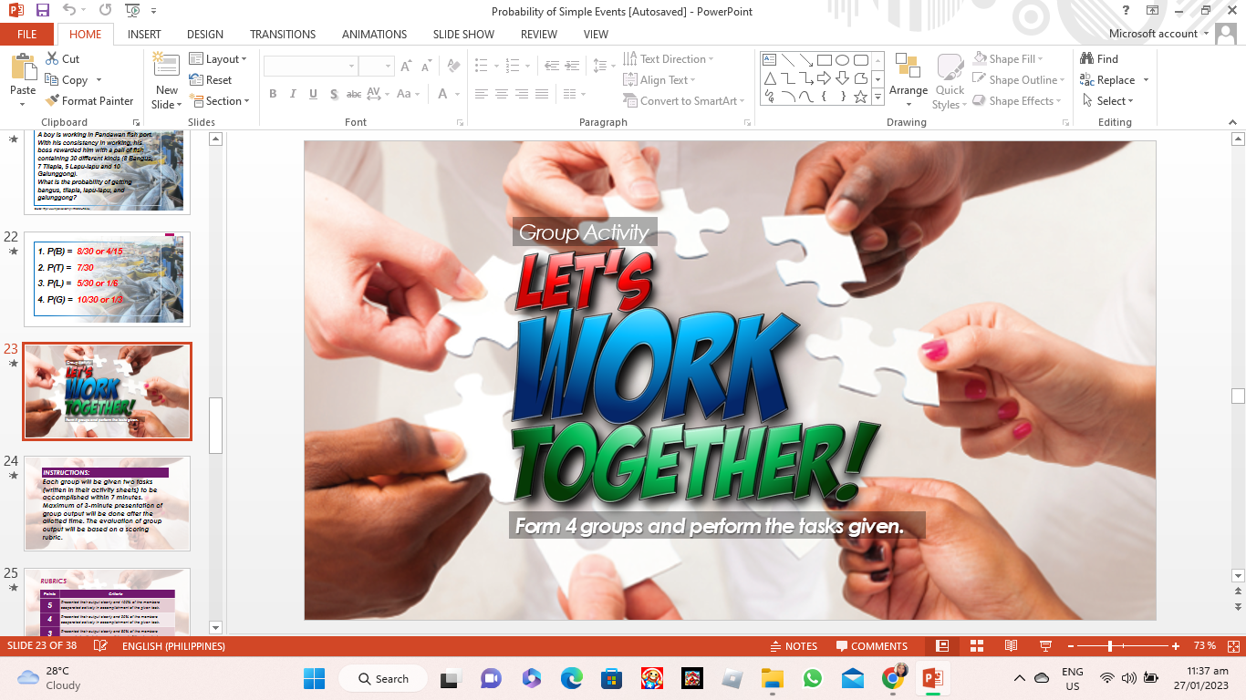The image size is (1246, 700).
Task: Select slide 24 INSTRUCTIONS thumbnail
Action: tap(107, 503)
